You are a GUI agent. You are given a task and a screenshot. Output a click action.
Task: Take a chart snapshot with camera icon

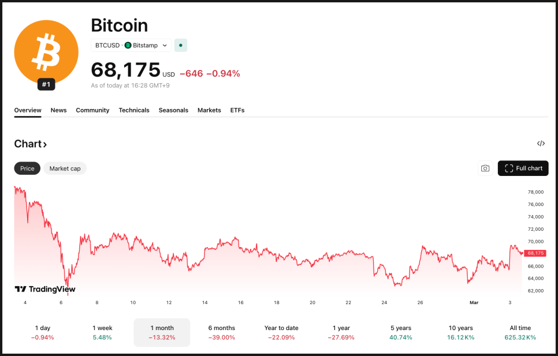coord(485,168)
